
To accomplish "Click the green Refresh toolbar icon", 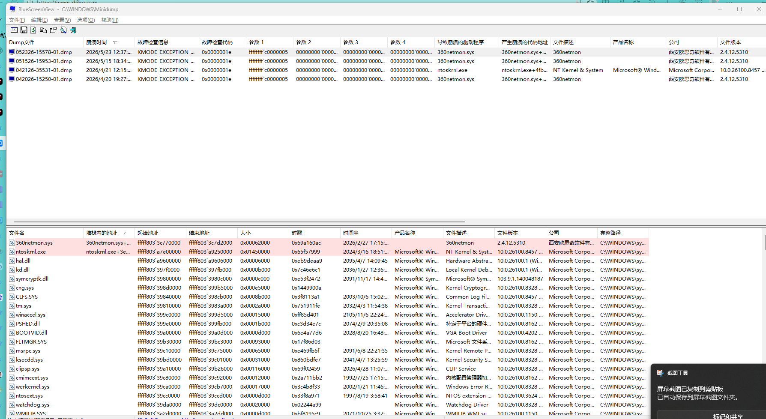I will pyautogui.click(x=33, y=30).
